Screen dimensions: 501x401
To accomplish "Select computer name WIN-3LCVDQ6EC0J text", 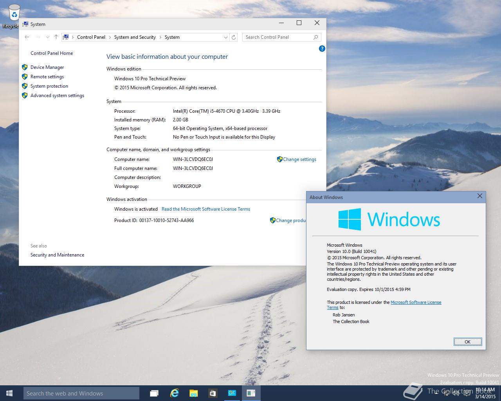I will 193,159.
